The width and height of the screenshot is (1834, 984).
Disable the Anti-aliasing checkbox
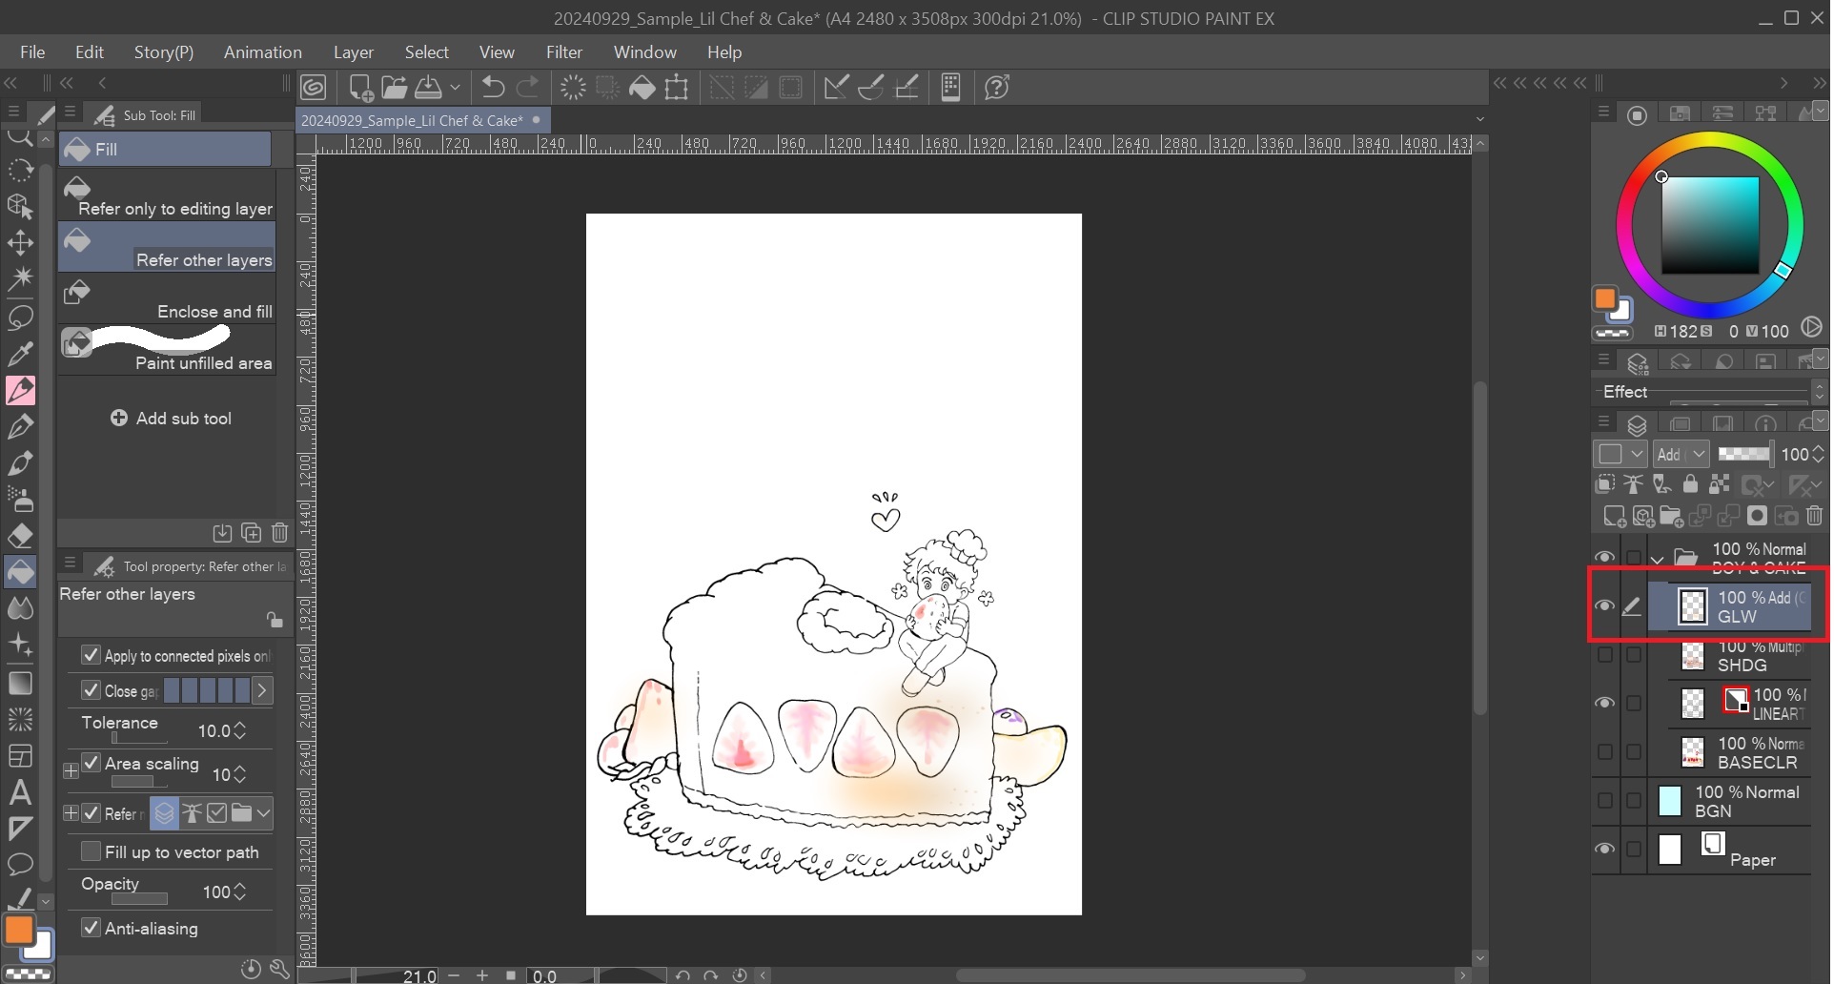[x=91, y=928]
